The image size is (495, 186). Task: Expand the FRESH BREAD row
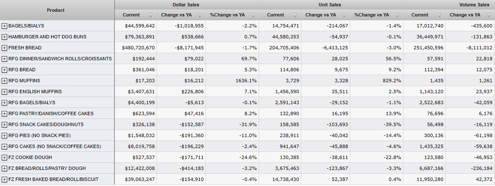point(4,48)
